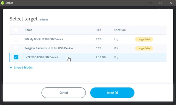This screenshot has width=176, height=105.
Task: Click the B:\ location cell
Action: 116,48
